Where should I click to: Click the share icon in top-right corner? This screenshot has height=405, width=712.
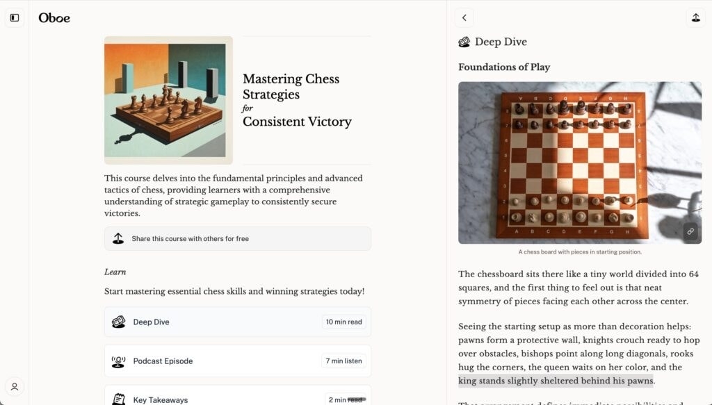695,18
